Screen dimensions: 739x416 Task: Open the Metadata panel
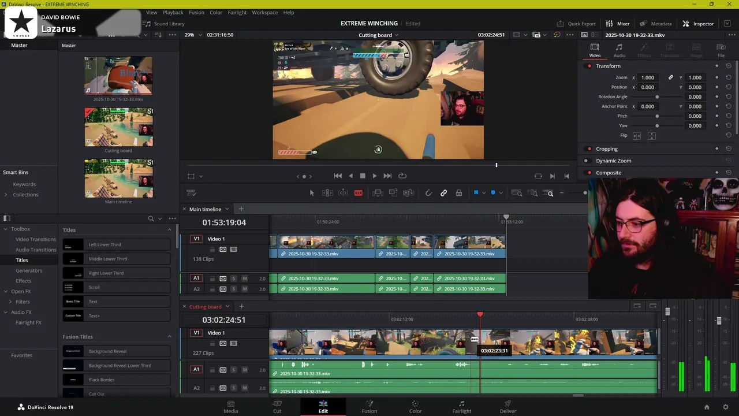tap(655, 24)
